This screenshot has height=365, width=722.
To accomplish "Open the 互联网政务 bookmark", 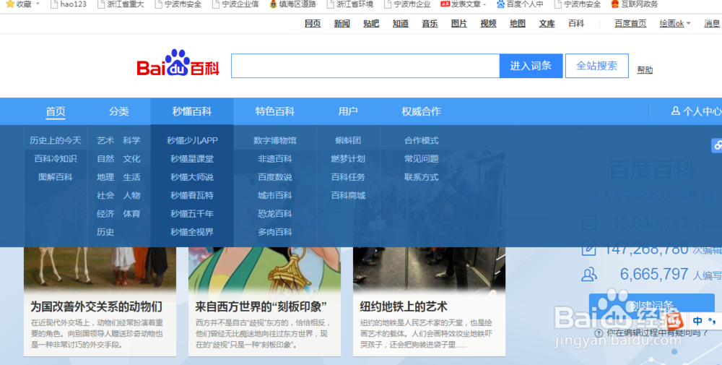I will (x=634, y=4).
